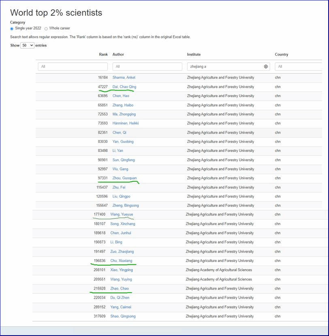
Task: Click the Author filter input field
Action: (x=147, y=66)
